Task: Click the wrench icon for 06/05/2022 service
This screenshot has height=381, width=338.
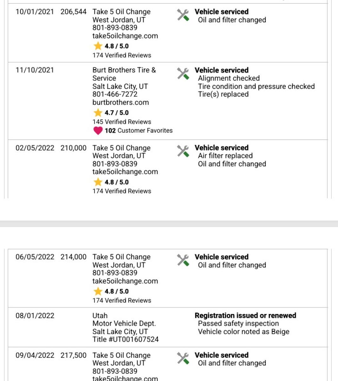Action: 183,260
